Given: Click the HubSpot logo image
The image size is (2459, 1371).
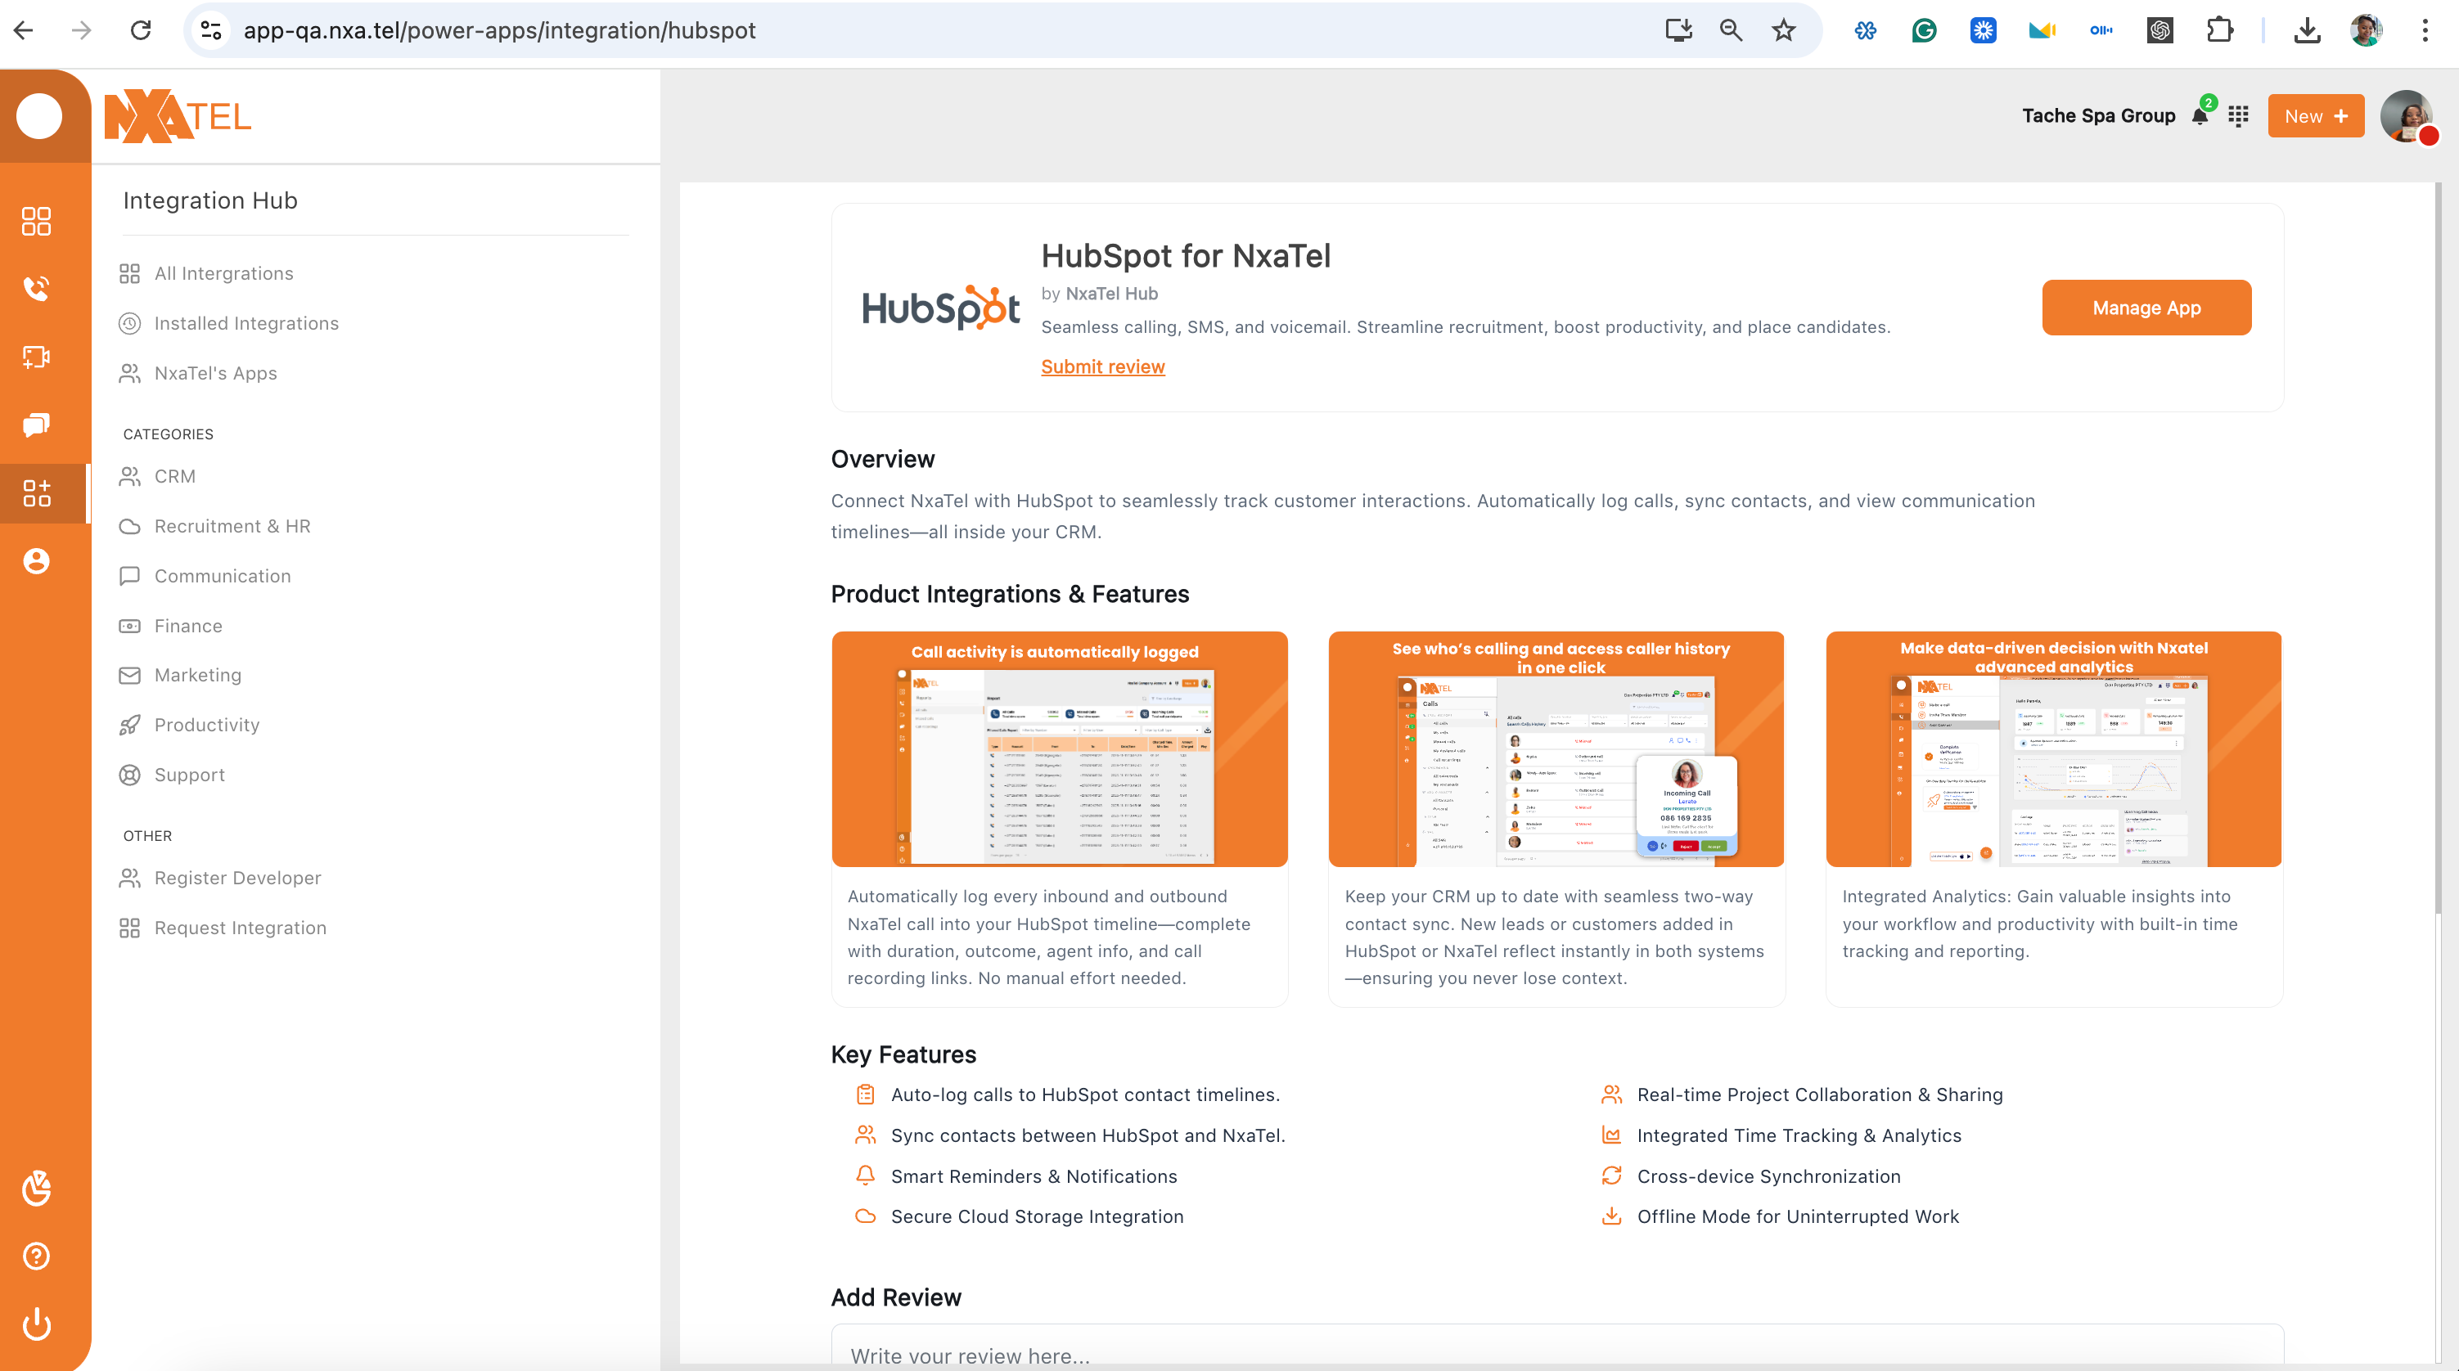Looking at the screenshot, I should [940, 308].
